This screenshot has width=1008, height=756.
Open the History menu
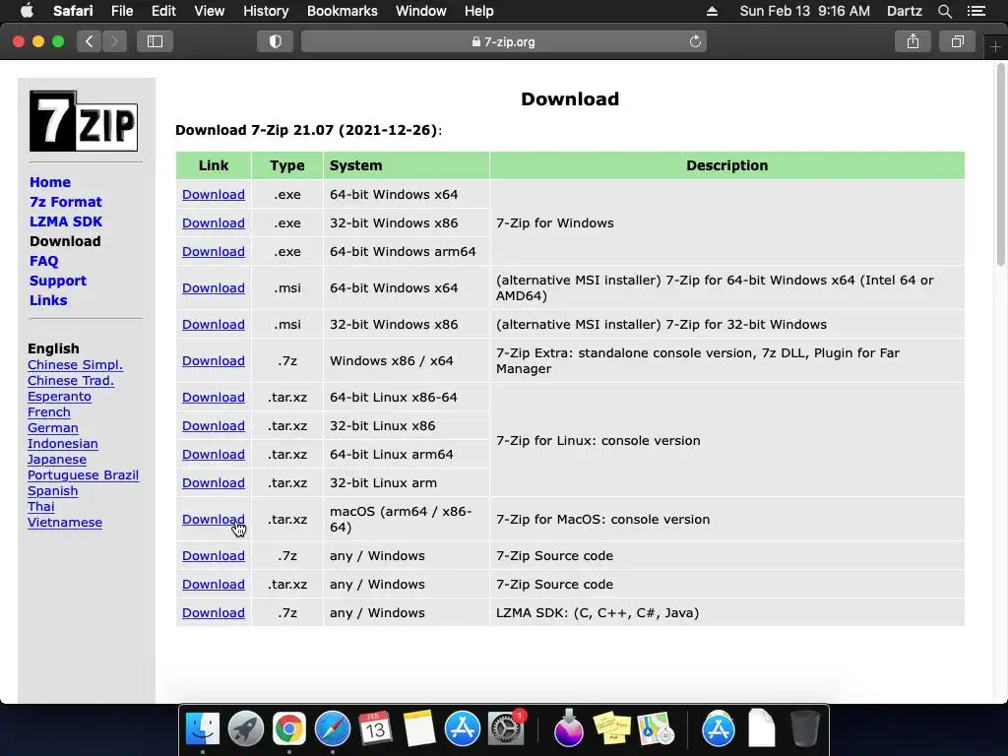266,11
